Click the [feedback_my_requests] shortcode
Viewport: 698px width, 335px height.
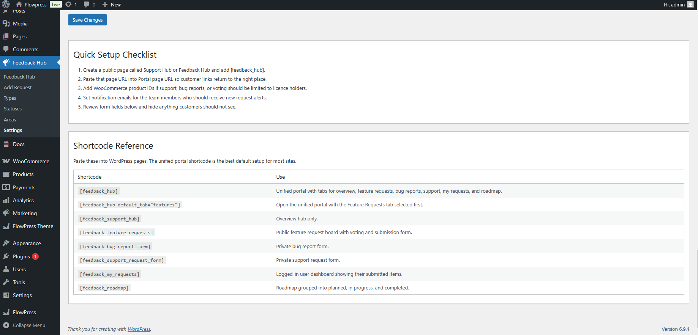109,274
